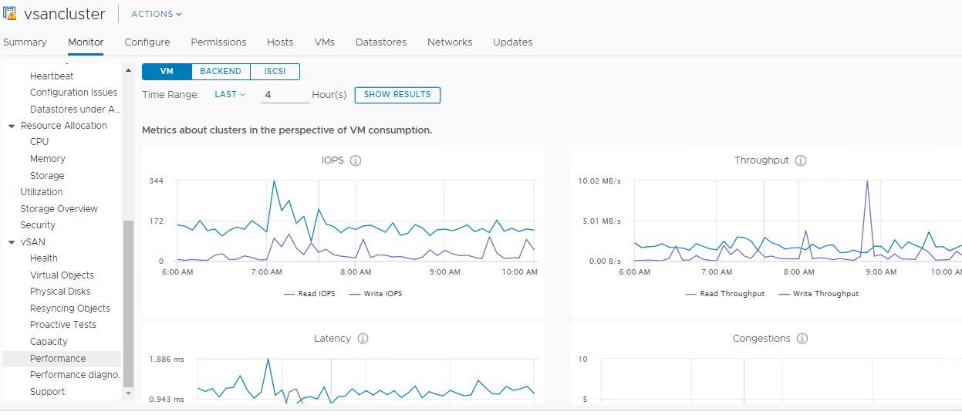Click the 1.886 ms latency axis value
Screen dimensions: 962x415
(166, 359)
